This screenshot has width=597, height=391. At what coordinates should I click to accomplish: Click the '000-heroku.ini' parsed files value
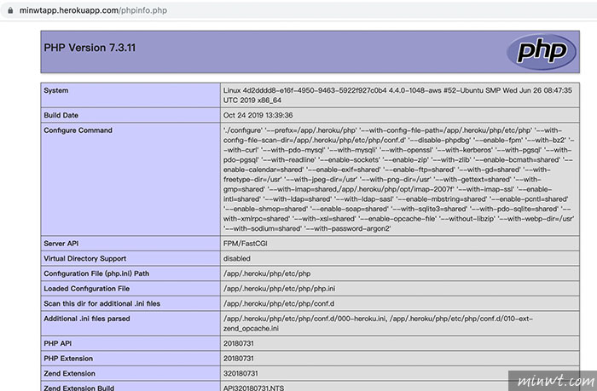tap(378, 324)
